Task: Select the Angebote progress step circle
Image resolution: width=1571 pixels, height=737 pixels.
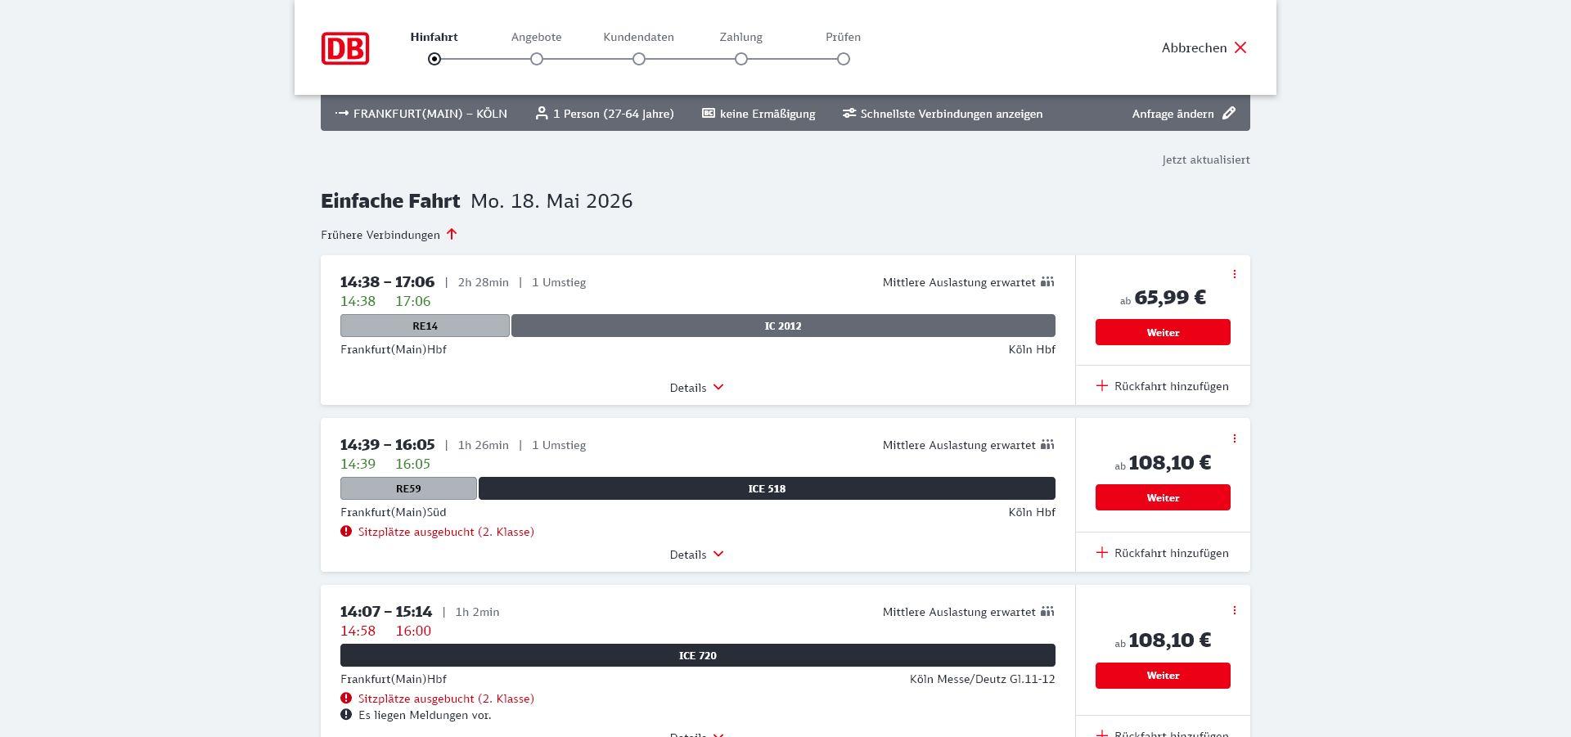Action: tap(537, 59)
